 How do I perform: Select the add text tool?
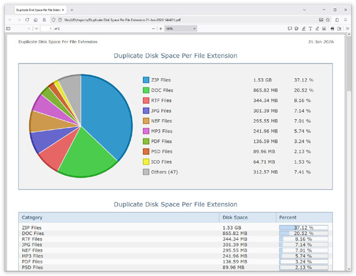(x=310, y=28)
